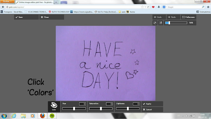Click the network tray icon
The height and width of the screenshot is (119, 211).
(190, 116)
